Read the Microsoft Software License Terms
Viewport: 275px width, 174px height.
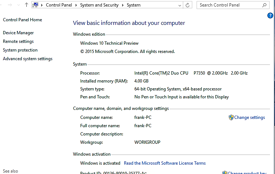click(165, 163)
